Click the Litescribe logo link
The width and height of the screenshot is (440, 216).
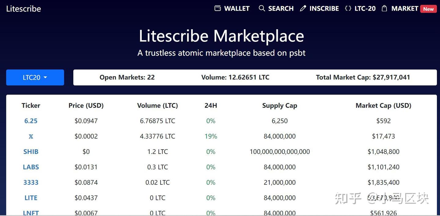24,9
